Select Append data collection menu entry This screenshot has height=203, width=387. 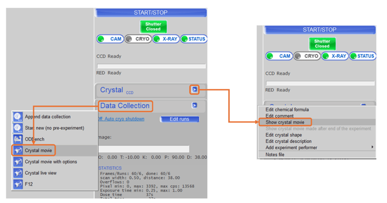point(55,117)
